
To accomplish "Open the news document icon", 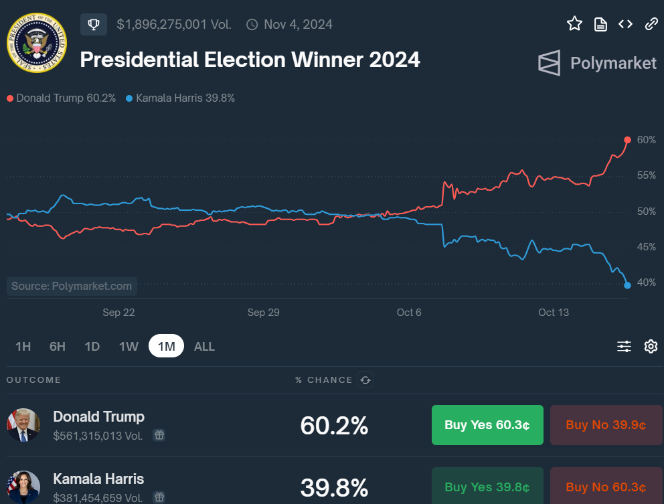I will pyautogui.click(x=600, y=23).
